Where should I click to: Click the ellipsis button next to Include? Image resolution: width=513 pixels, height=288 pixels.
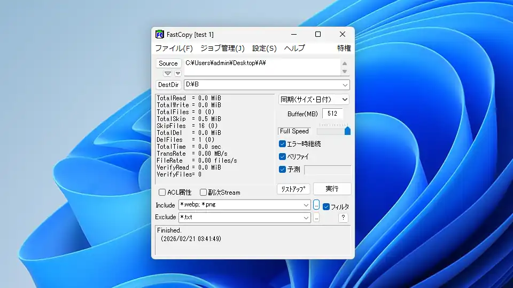316,205
